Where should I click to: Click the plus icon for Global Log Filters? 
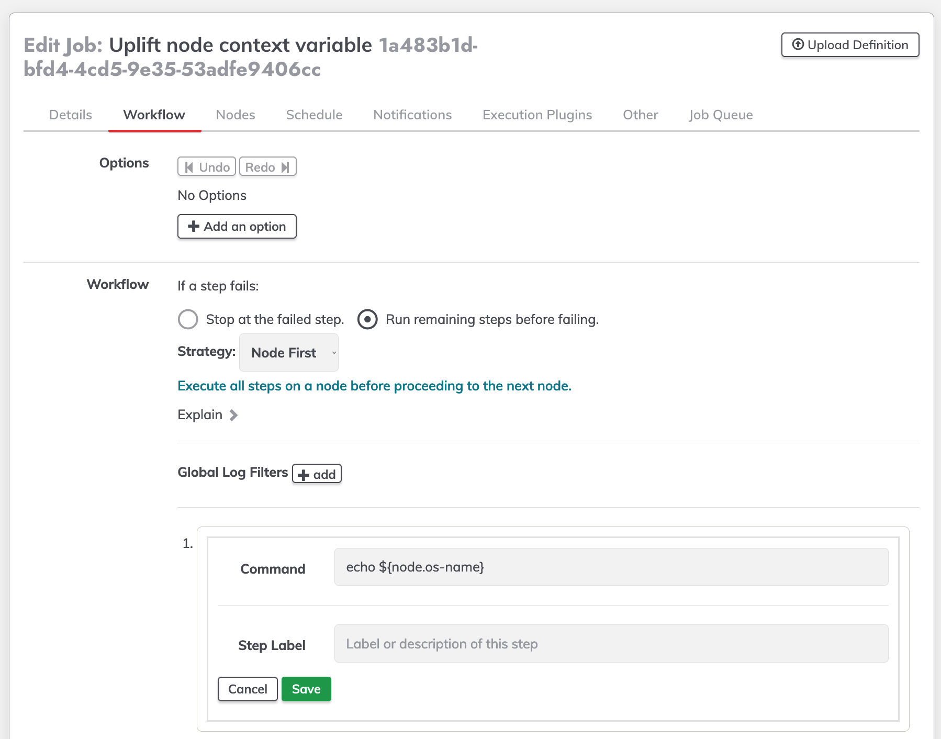click(304, 475)
